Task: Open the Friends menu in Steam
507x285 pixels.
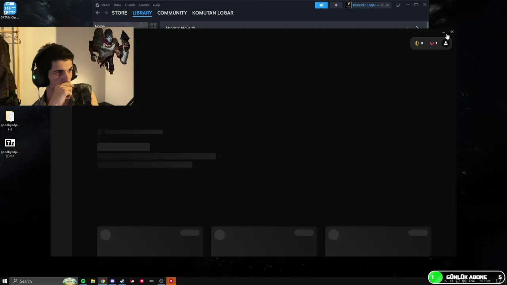Action: 130,5
